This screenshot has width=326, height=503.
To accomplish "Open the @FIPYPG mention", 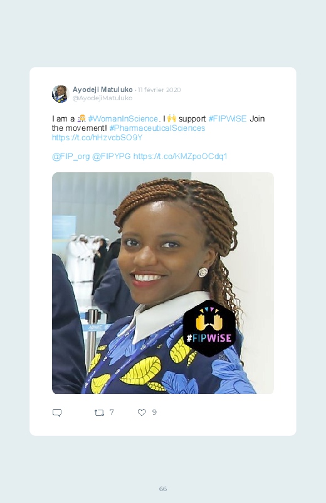I will point(112,157).
